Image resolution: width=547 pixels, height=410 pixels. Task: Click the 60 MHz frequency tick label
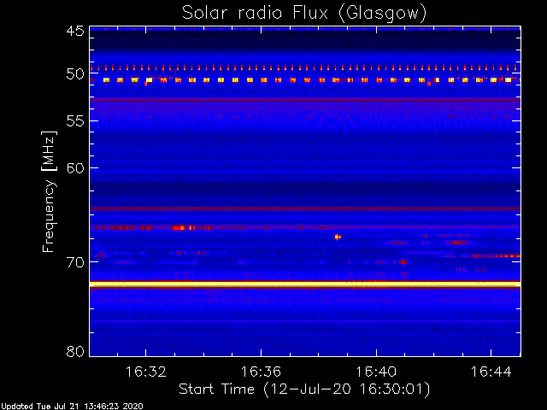click(x=75, y=168)
